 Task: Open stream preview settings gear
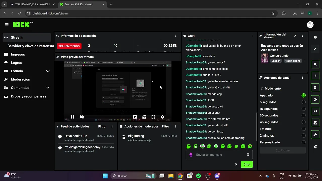163,117
